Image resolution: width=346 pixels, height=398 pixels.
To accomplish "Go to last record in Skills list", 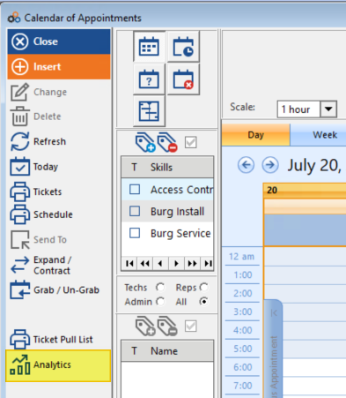I will [208, 263].
